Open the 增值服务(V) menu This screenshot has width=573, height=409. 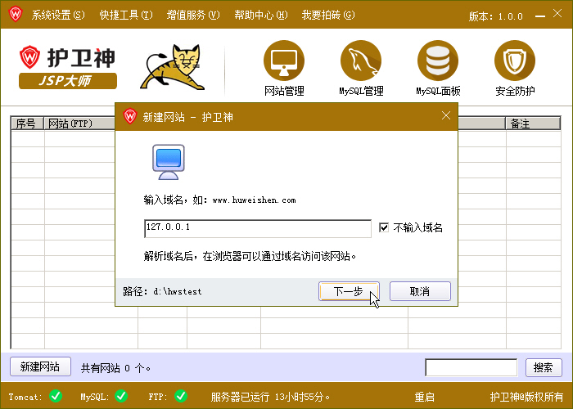(193, 15)
